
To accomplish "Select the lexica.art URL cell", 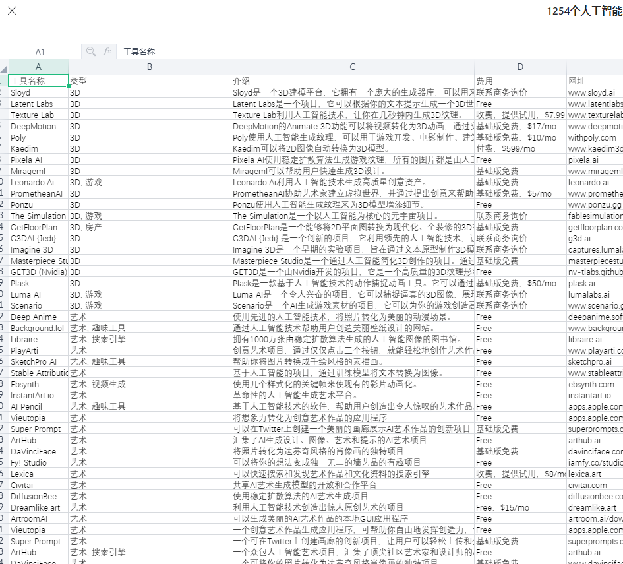I will point(595,474).
